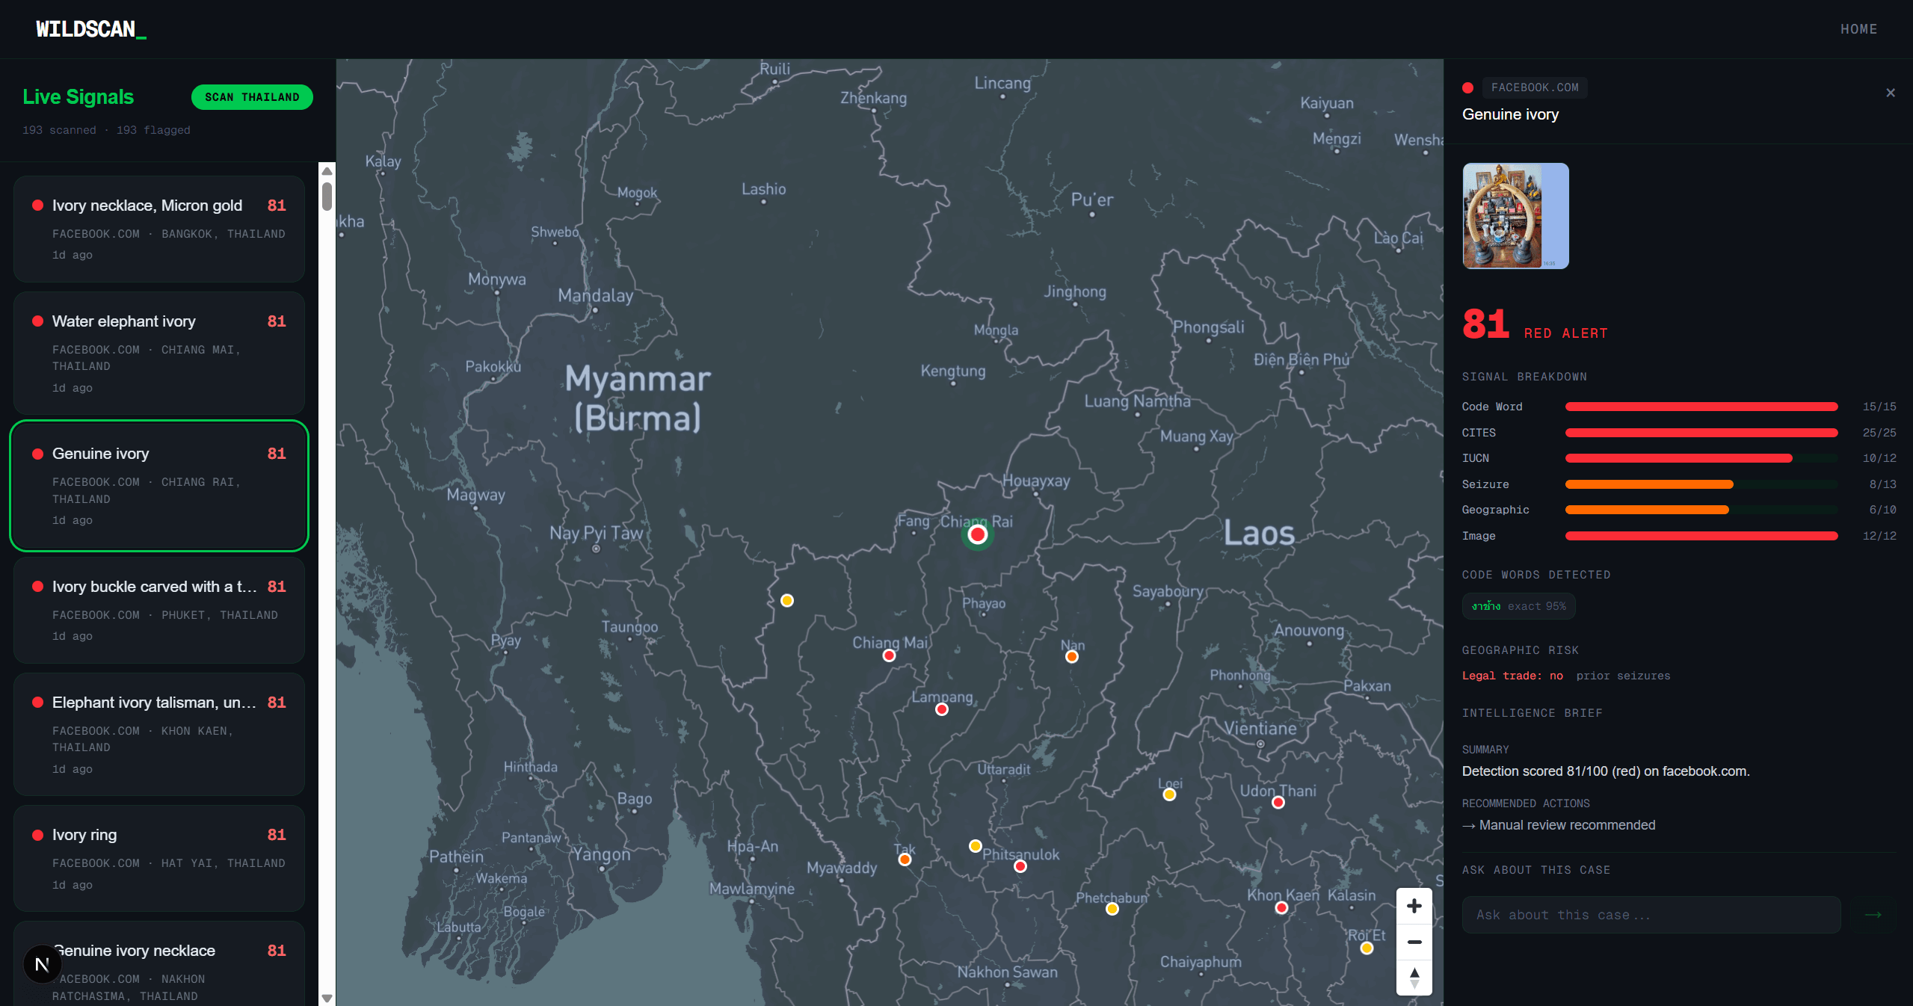This screenshot has width=1913, height=1006.
Task: Click the FACEBOOK.COM source tag in panel
Action: point(1535,87)
